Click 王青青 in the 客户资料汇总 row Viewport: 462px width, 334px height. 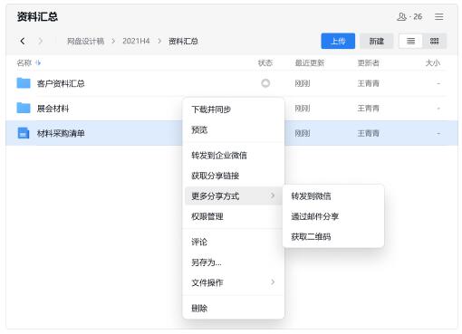[368, 83]
